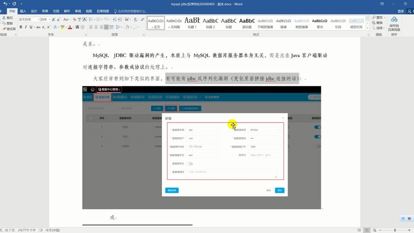Click the character border icon
This screenshot has height=233, width=414.
[x=84, y=20]
